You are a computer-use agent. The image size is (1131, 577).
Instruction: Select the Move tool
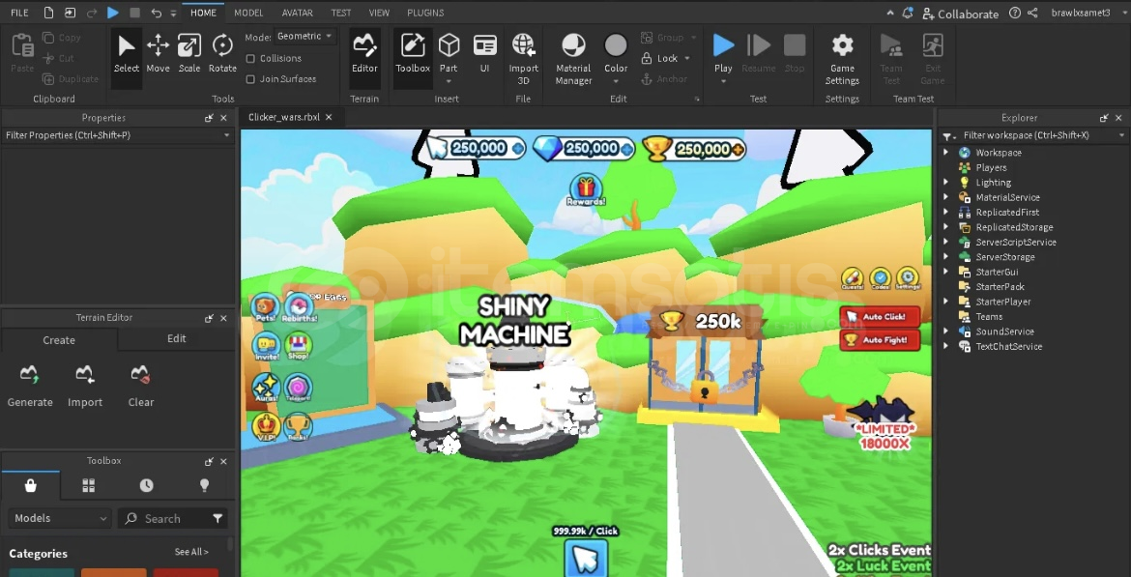[158, 54]
